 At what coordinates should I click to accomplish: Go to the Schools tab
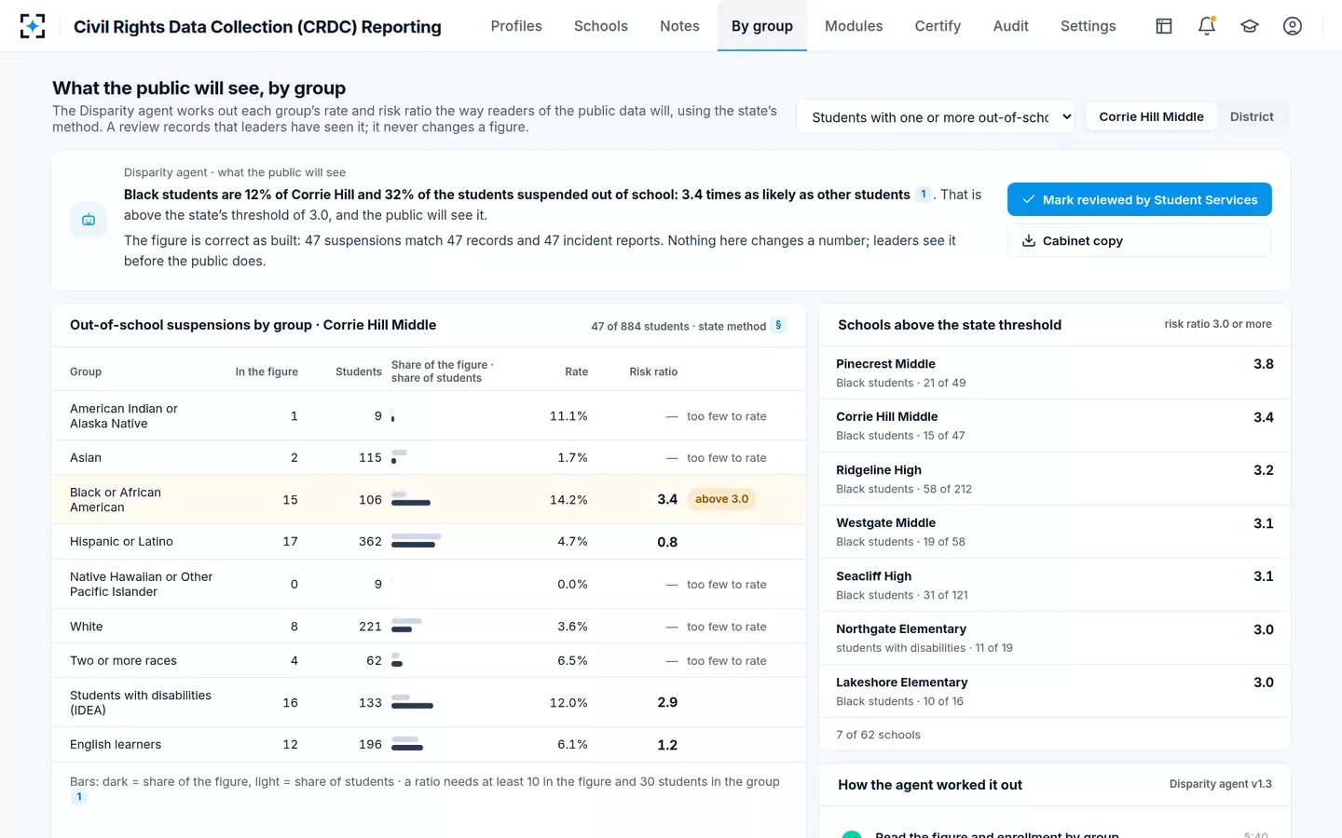pyautogui.click(x=601, y=26)
